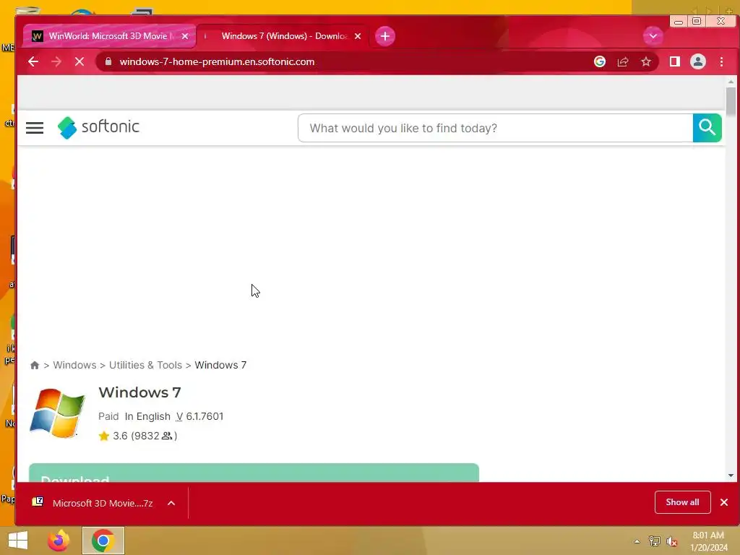
Task: Open the Windows breadcrumb link
Action: coord(74,365)
